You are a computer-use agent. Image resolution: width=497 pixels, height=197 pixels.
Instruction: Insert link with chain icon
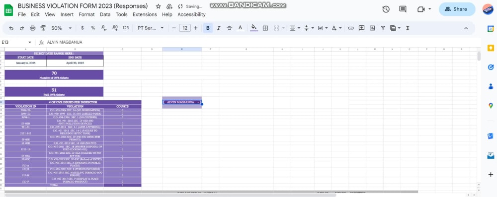[x=350, y=28]
